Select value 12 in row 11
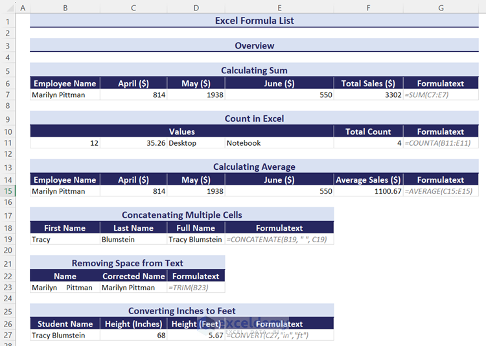This screenshot has width=486, height=346. (65, 143)
